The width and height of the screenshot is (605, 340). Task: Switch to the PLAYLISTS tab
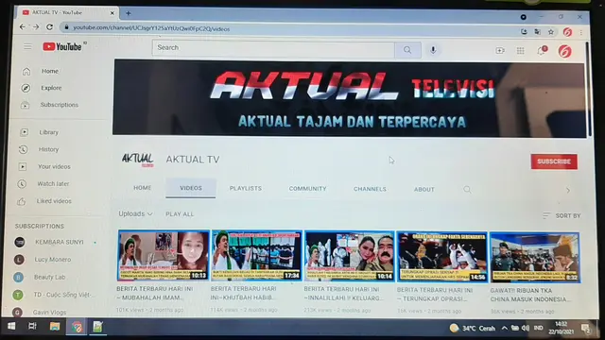coord(246,189)
